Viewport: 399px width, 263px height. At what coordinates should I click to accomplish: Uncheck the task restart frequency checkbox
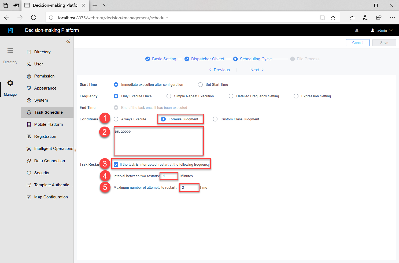point(116,164)
